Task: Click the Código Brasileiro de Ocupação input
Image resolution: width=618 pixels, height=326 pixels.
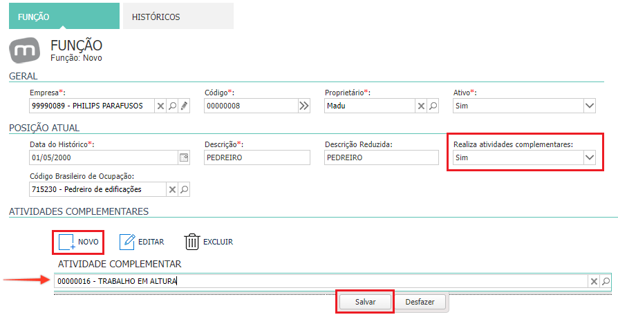Action: click(97, 189)
